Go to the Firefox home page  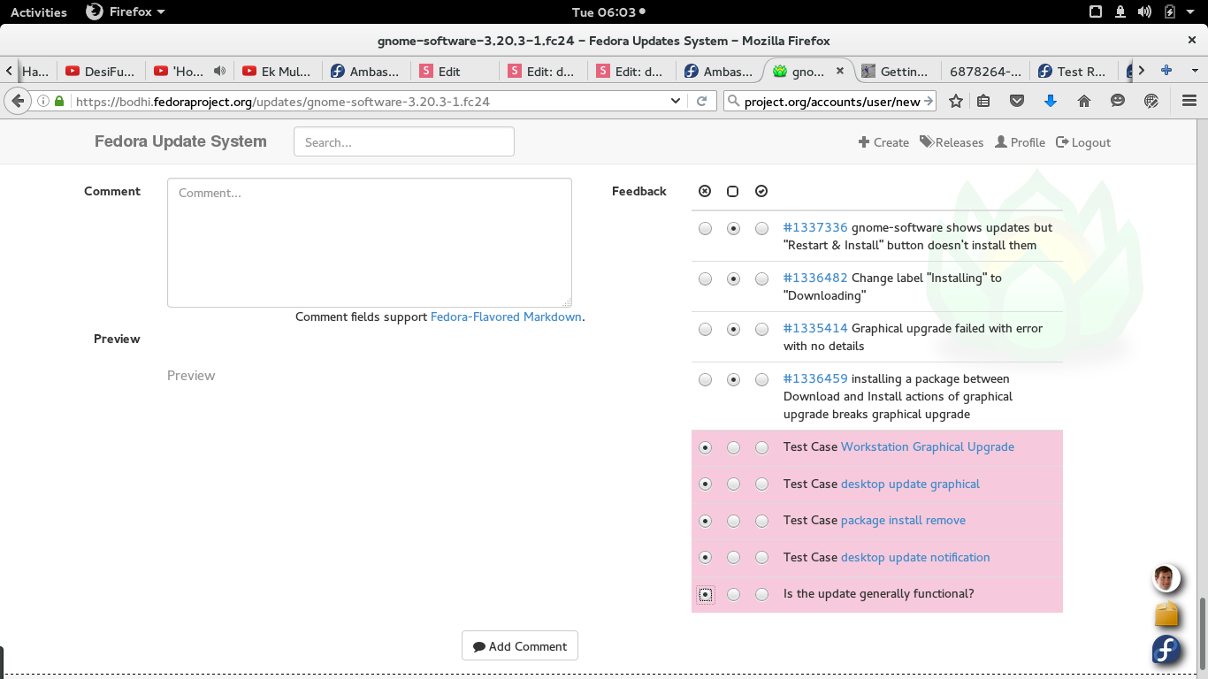click(x=1084, y=102)
